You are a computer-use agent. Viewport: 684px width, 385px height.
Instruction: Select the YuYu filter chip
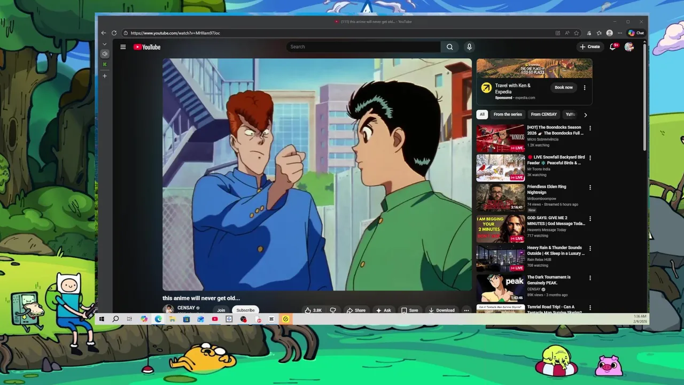tap(570, 114)
